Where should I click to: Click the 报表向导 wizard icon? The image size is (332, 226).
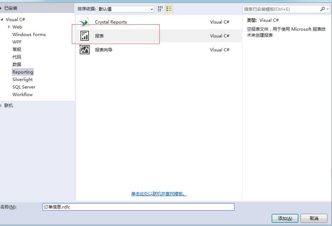(84, 50)
